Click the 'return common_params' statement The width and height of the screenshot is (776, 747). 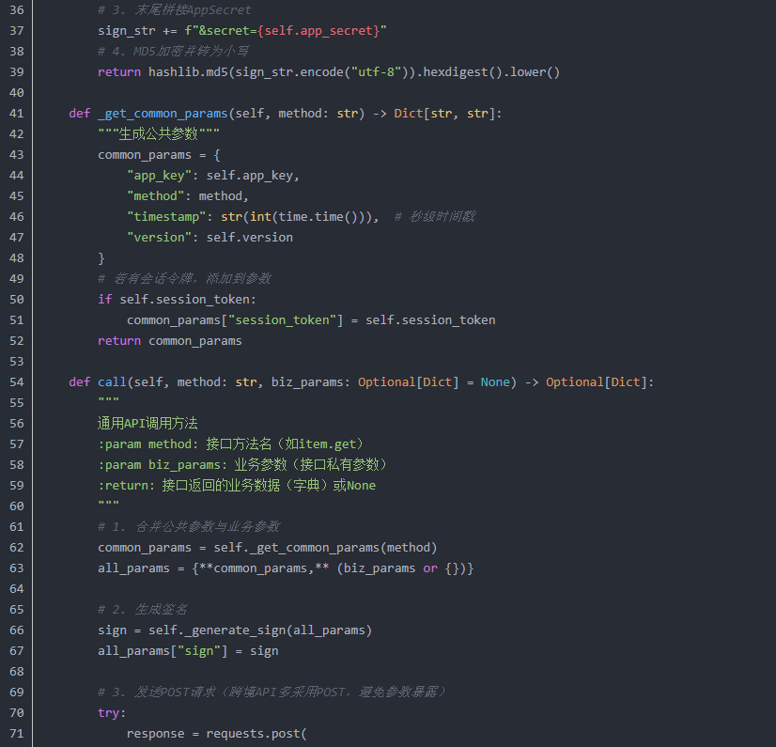pos(169,341)
